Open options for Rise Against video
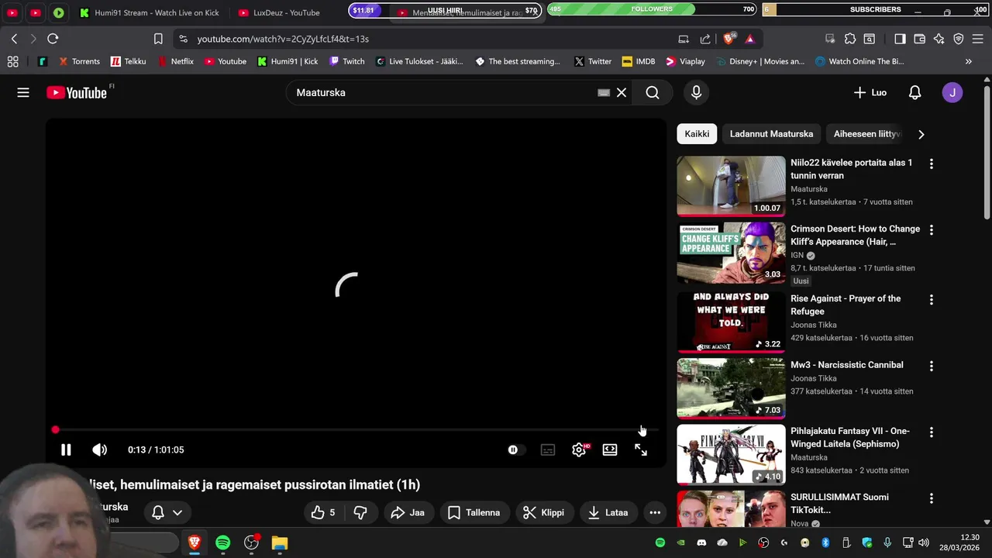 (931, 300)
